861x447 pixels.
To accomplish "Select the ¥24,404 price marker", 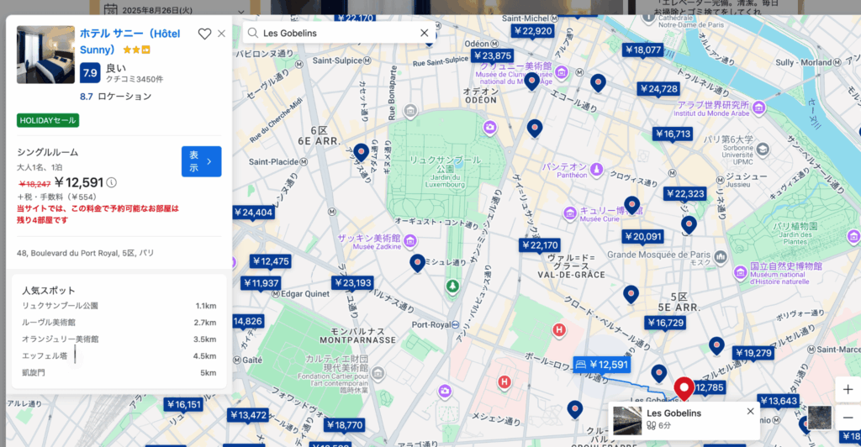I will click(x=253, y=213).
